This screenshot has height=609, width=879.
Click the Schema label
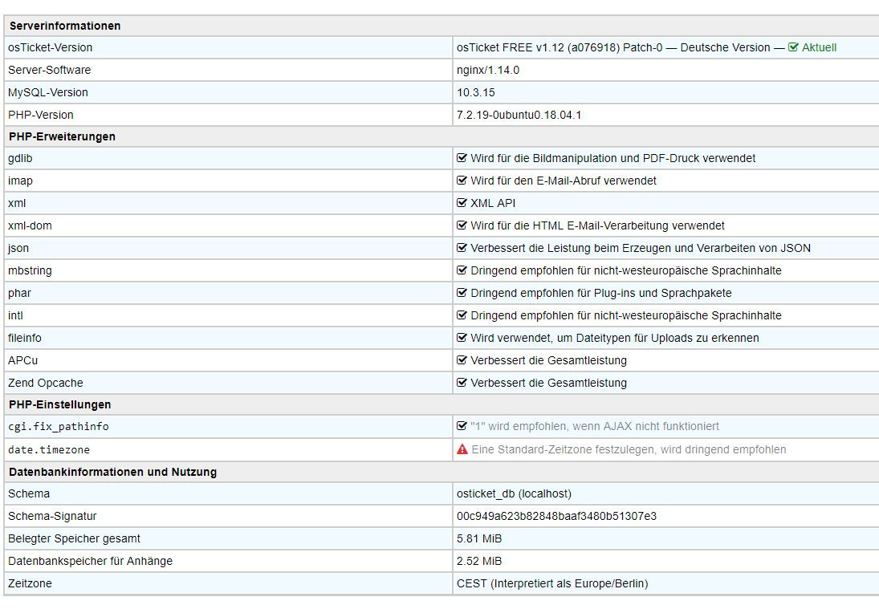click(29, 493)
